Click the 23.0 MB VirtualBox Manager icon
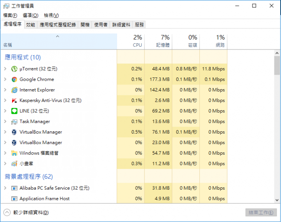 coord(14,143)
